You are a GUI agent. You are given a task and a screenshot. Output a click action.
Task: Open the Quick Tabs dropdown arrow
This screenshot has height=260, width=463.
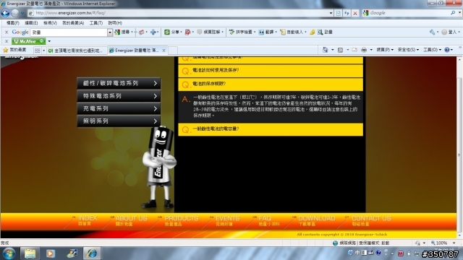point(43,51)
